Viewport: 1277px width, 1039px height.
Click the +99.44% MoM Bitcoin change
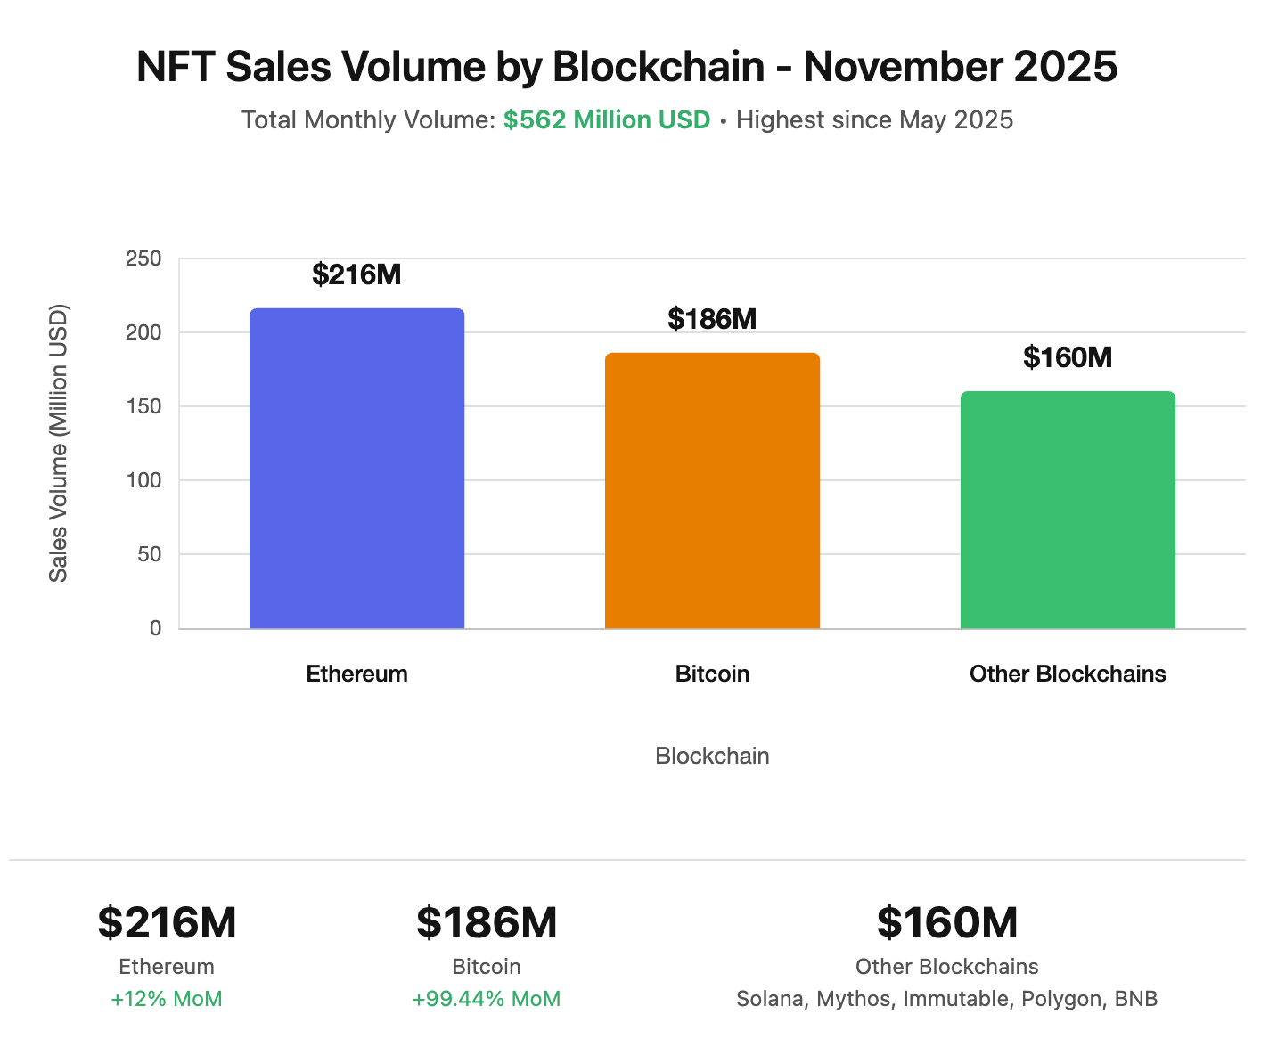click(487, 999)
